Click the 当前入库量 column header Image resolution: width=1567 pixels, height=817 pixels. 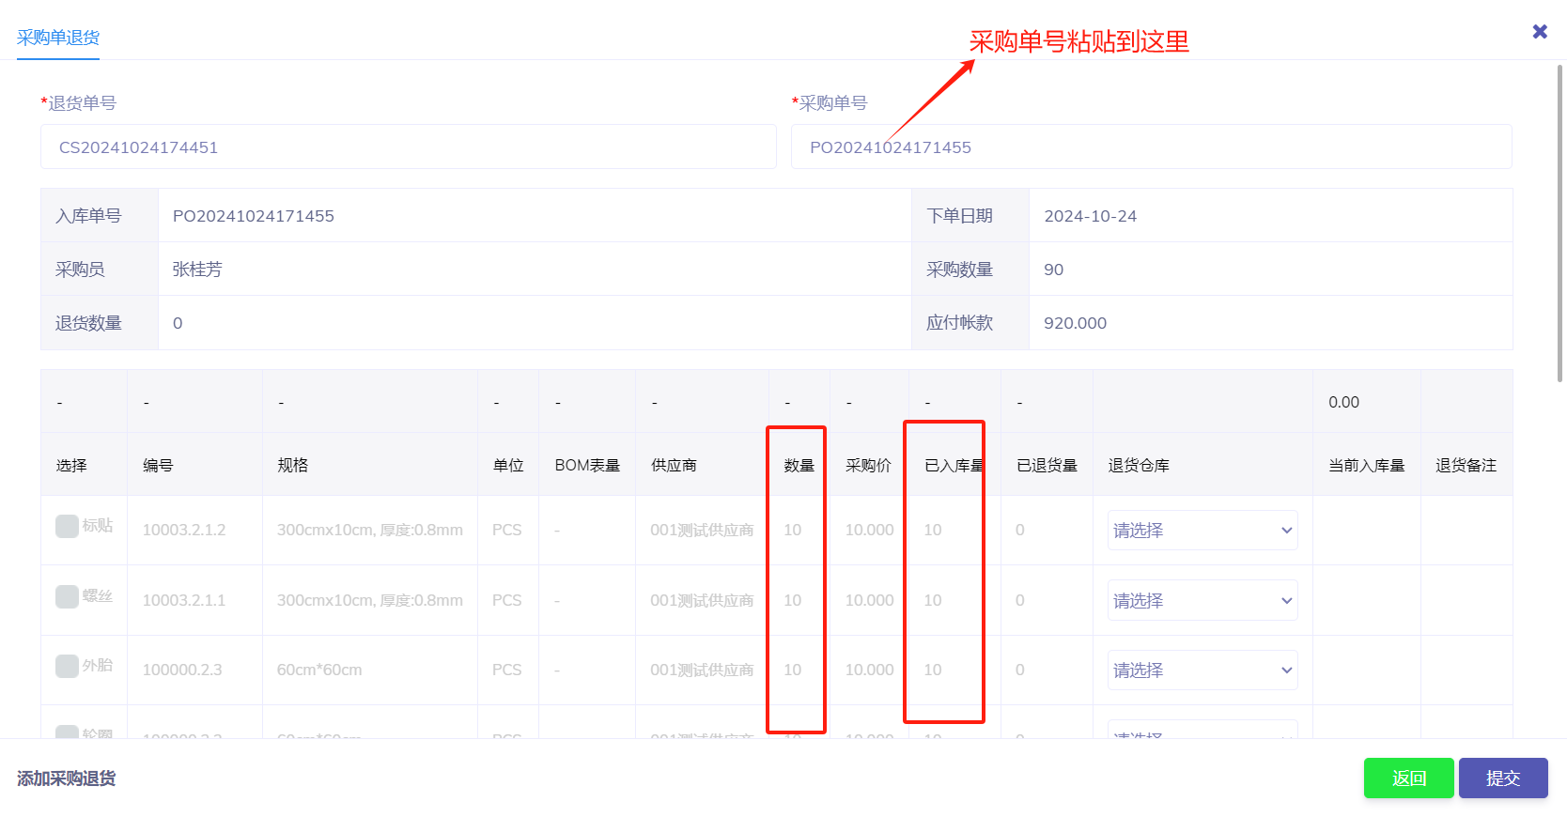pos(1366,466)
